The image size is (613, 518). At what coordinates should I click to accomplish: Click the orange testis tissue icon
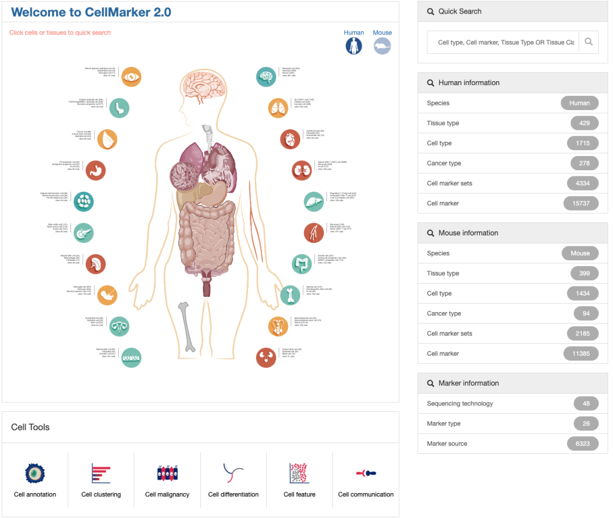point(278,327)
